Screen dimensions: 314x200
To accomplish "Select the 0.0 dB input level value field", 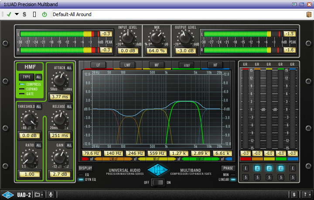I will click(128, 51).
